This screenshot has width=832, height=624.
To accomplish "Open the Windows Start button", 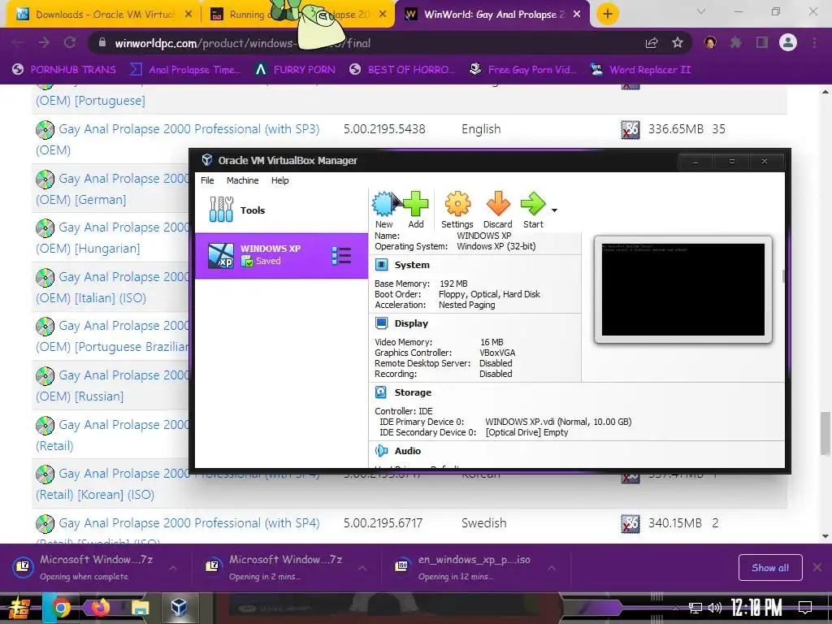I will click(x=19, y=607).
